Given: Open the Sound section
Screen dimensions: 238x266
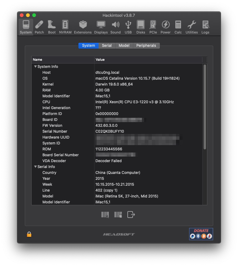Looking at the screenshot, I should click(x=116, y=27).
